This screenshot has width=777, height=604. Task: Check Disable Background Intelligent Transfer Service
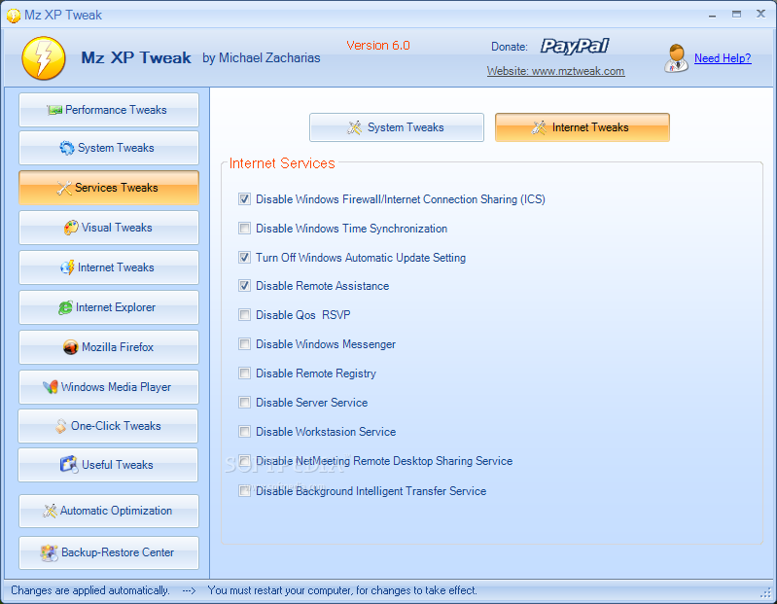pos(244,491)
